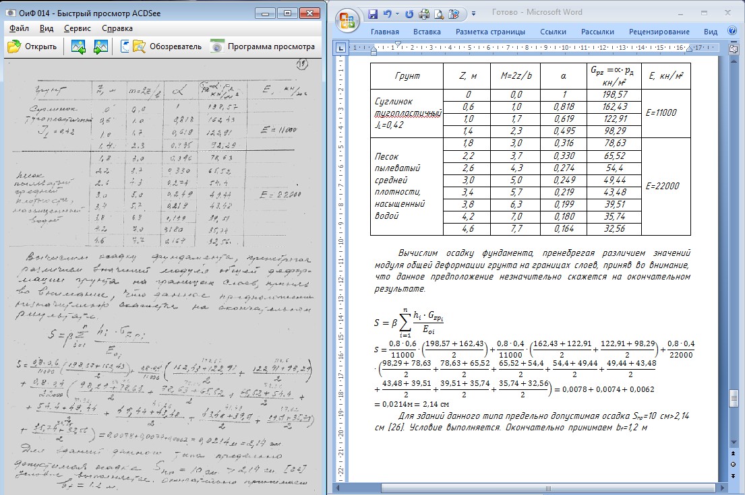Click the tab stop type selector
This screenshot has width=745, height=495.
point(341,48)
